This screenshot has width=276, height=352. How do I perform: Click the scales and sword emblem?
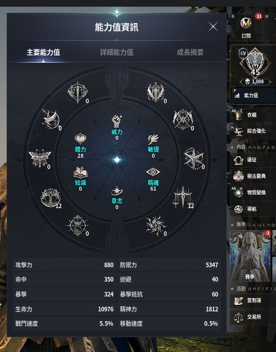click(183, 197)
